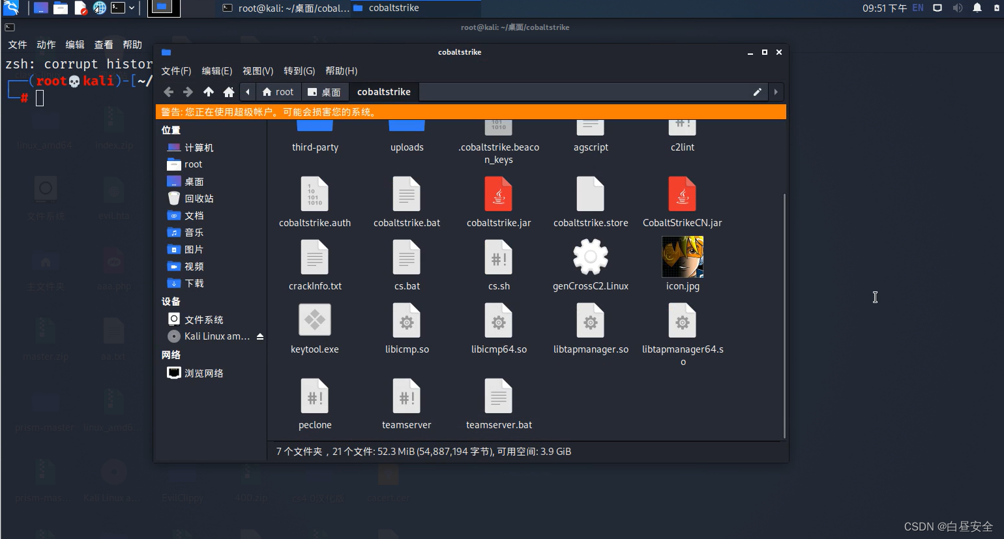Image resolution: width=1004 pixels, height=539 pixels.
Task: Open the 编辑(E) menu in file manager
Action: (x=217, y=71)
